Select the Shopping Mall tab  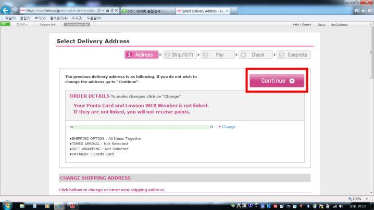pos(48,24)
